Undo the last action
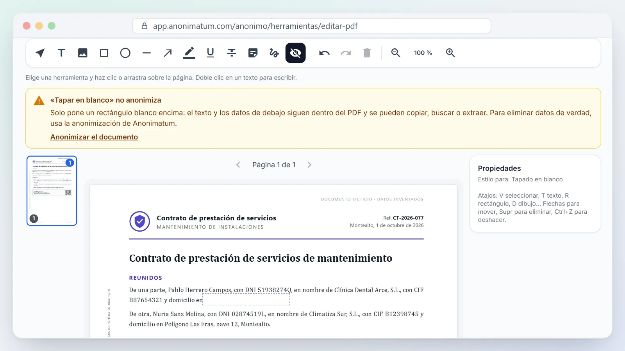This screenshot has height=351, width=625. tap(324, 53)
